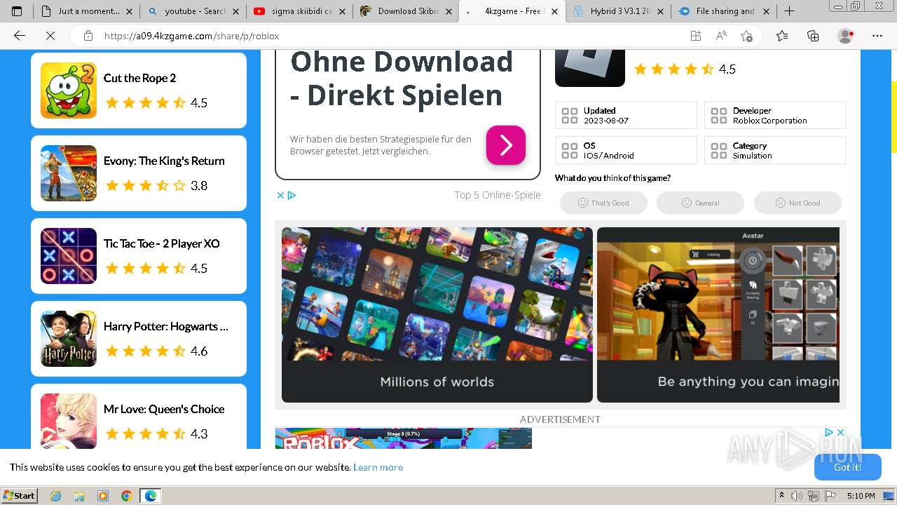Show hidden system tray icons

click(781, 496)
